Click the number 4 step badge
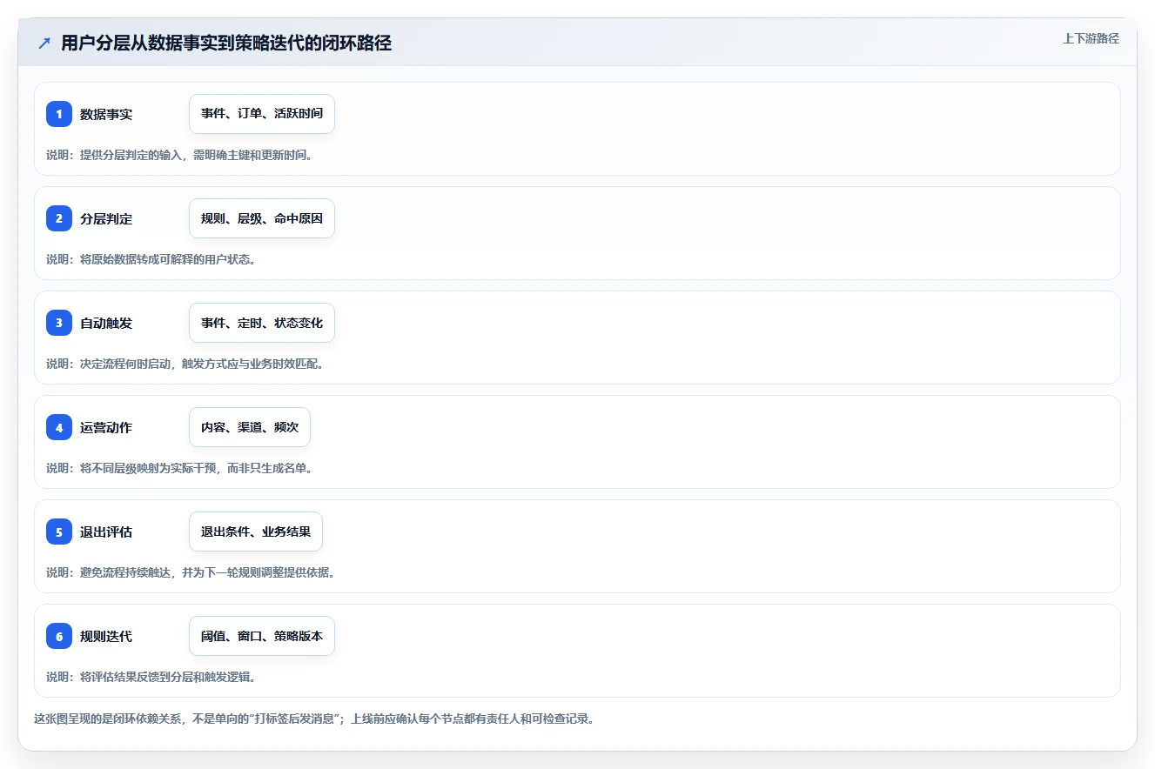 point(59,427)
